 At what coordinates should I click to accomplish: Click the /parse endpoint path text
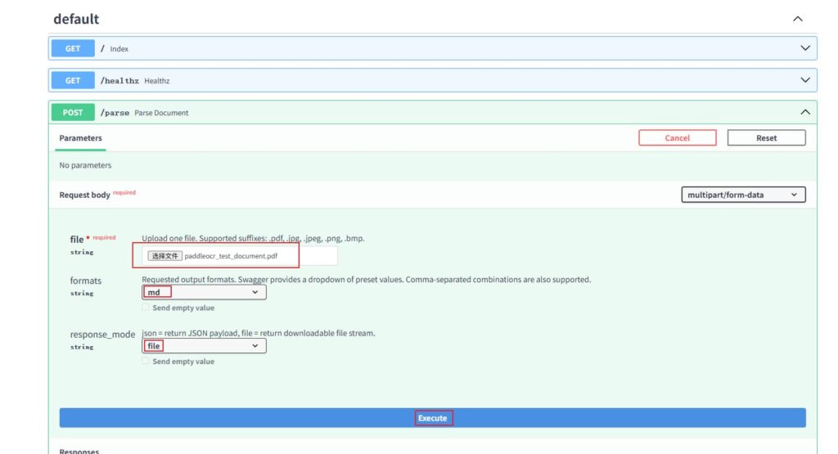115,113
